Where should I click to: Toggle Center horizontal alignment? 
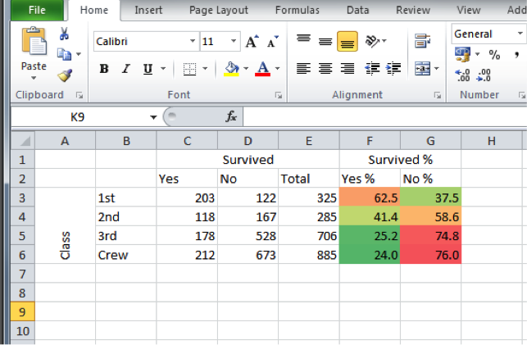coord(325,69)
